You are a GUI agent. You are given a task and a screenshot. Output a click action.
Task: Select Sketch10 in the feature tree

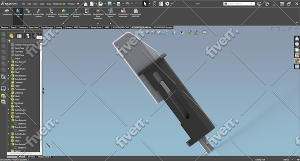click(x=22, y=124)
